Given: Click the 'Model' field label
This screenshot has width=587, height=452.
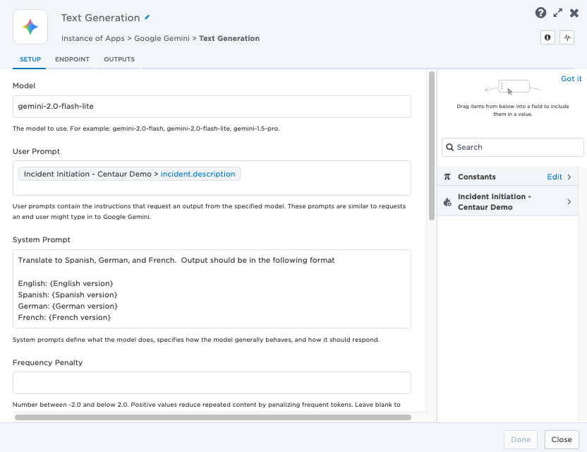Looking at the screenshot, I should (x=24, y=86).
